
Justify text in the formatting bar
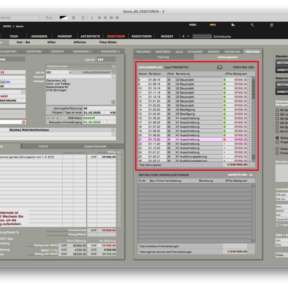(117, 18)
